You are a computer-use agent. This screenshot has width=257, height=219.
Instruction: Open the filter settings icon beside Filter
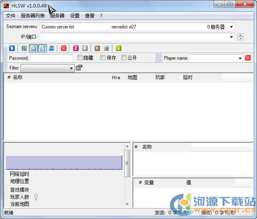tap(79, 68)
